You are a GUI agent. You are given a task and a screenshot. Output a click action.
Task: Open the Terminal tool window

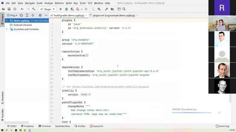[45, 126]
